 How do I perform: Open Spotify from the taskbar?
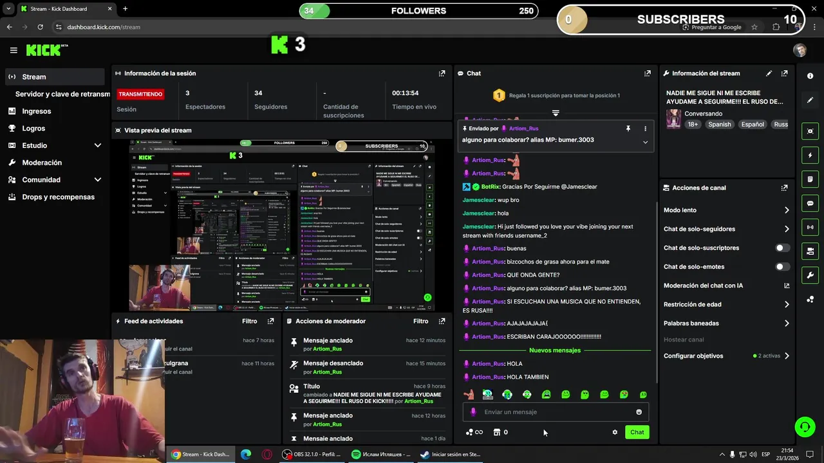(381, 454)
